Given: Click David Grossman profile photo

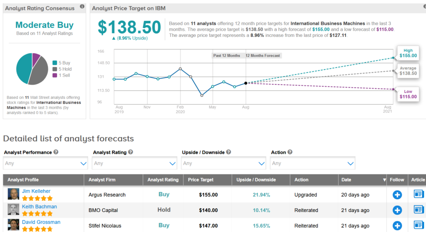Looking at the screenshot, I should click(13, 225).
